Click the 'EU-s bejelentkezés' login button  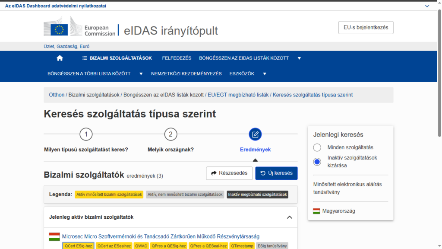tap(366, 27)
